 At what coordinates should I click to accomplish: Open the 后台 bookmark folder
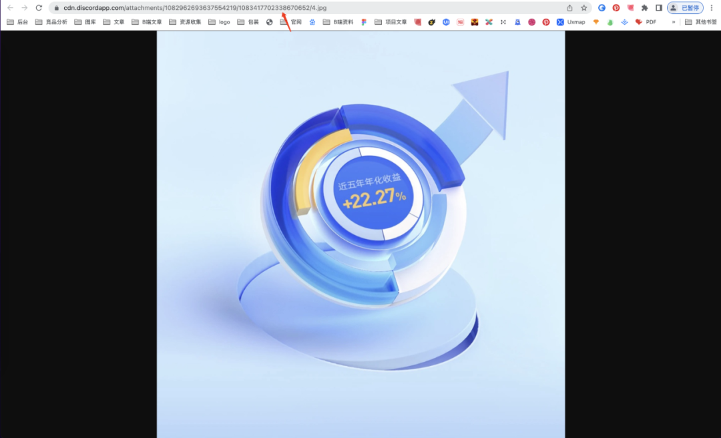coord(17,22)
